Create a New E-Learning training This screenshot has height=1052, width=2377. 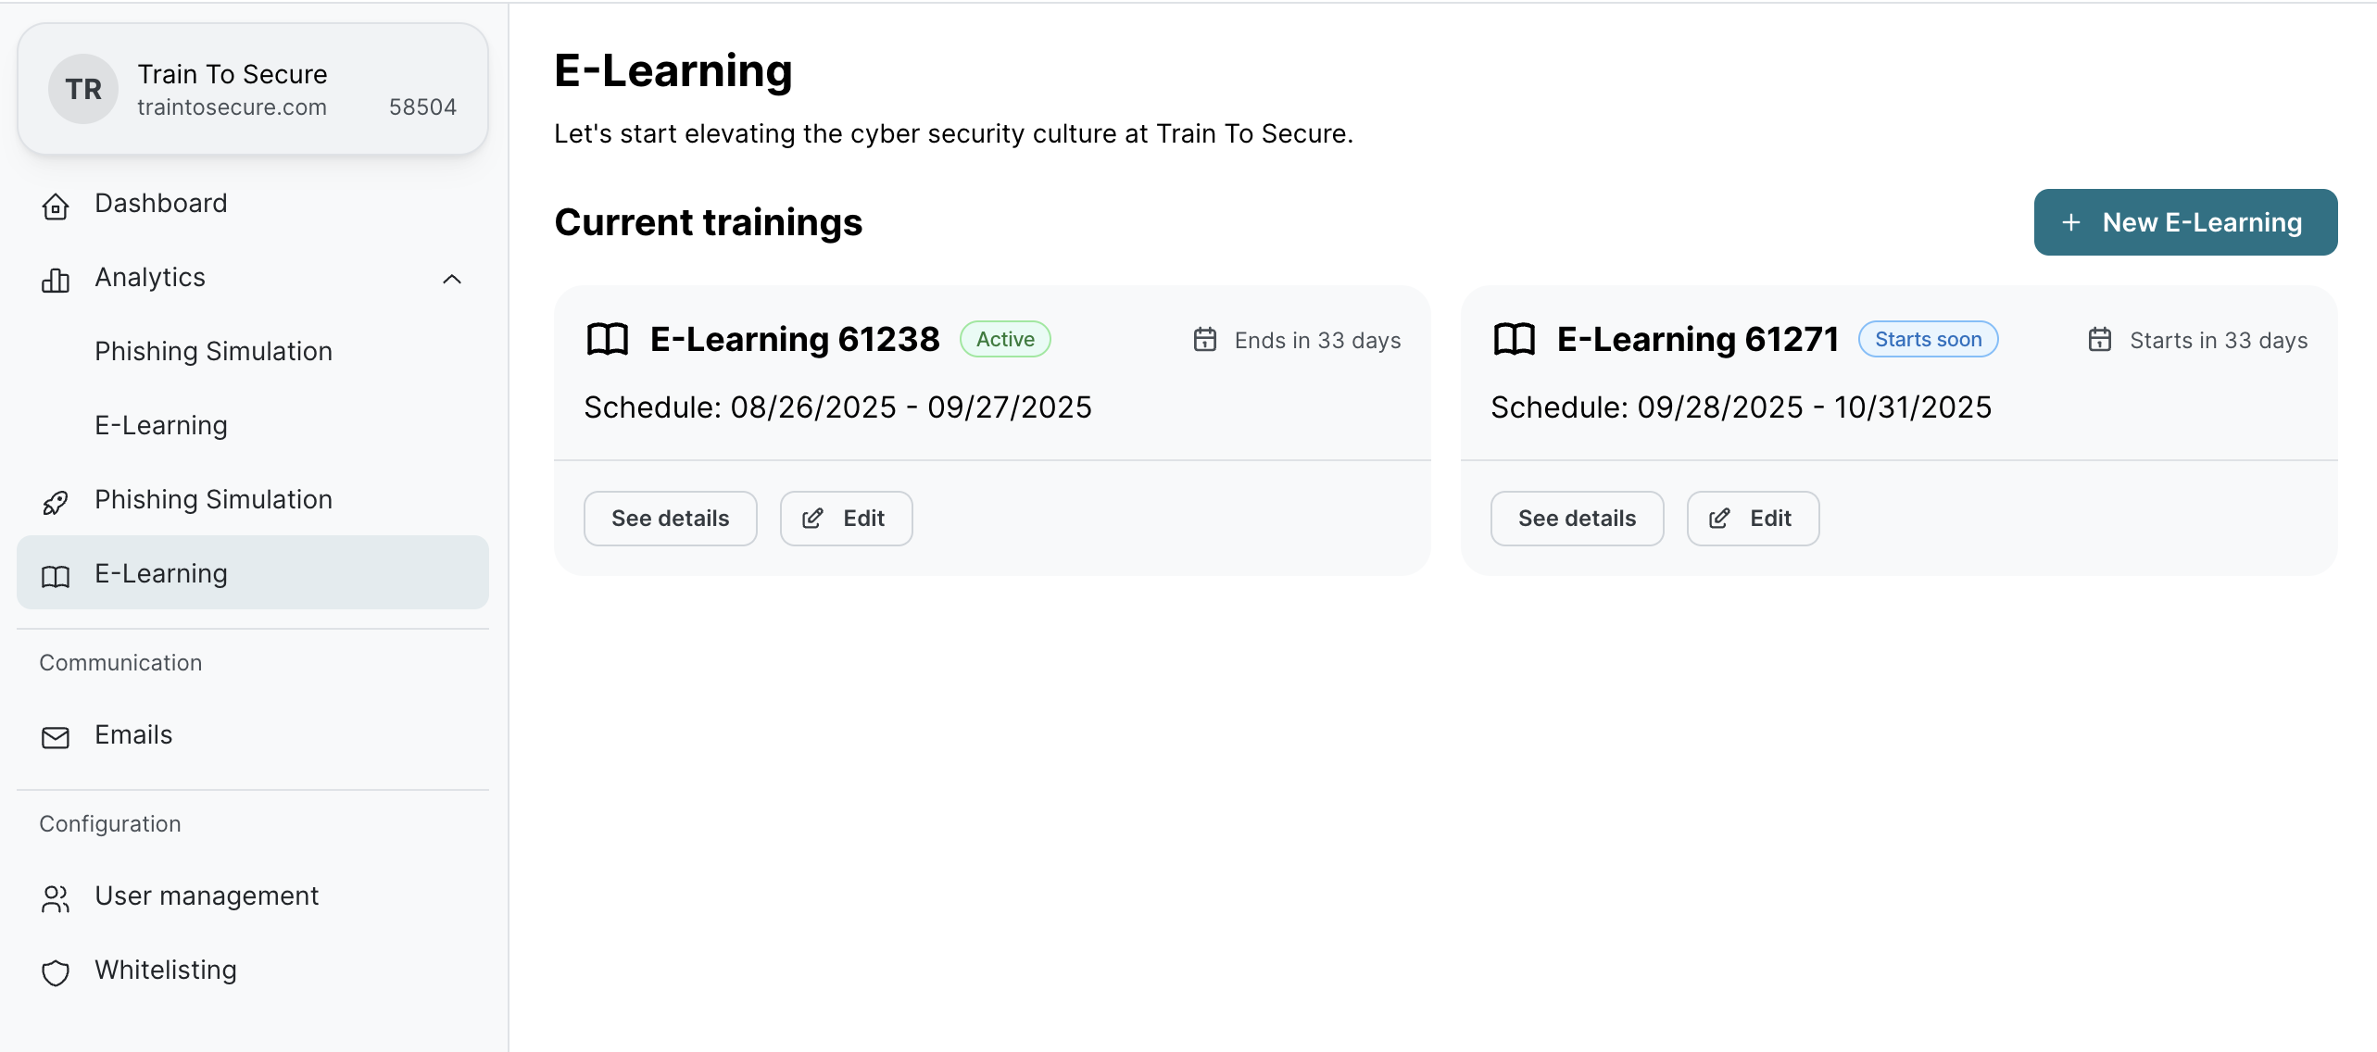click(x=2185, y=222)
